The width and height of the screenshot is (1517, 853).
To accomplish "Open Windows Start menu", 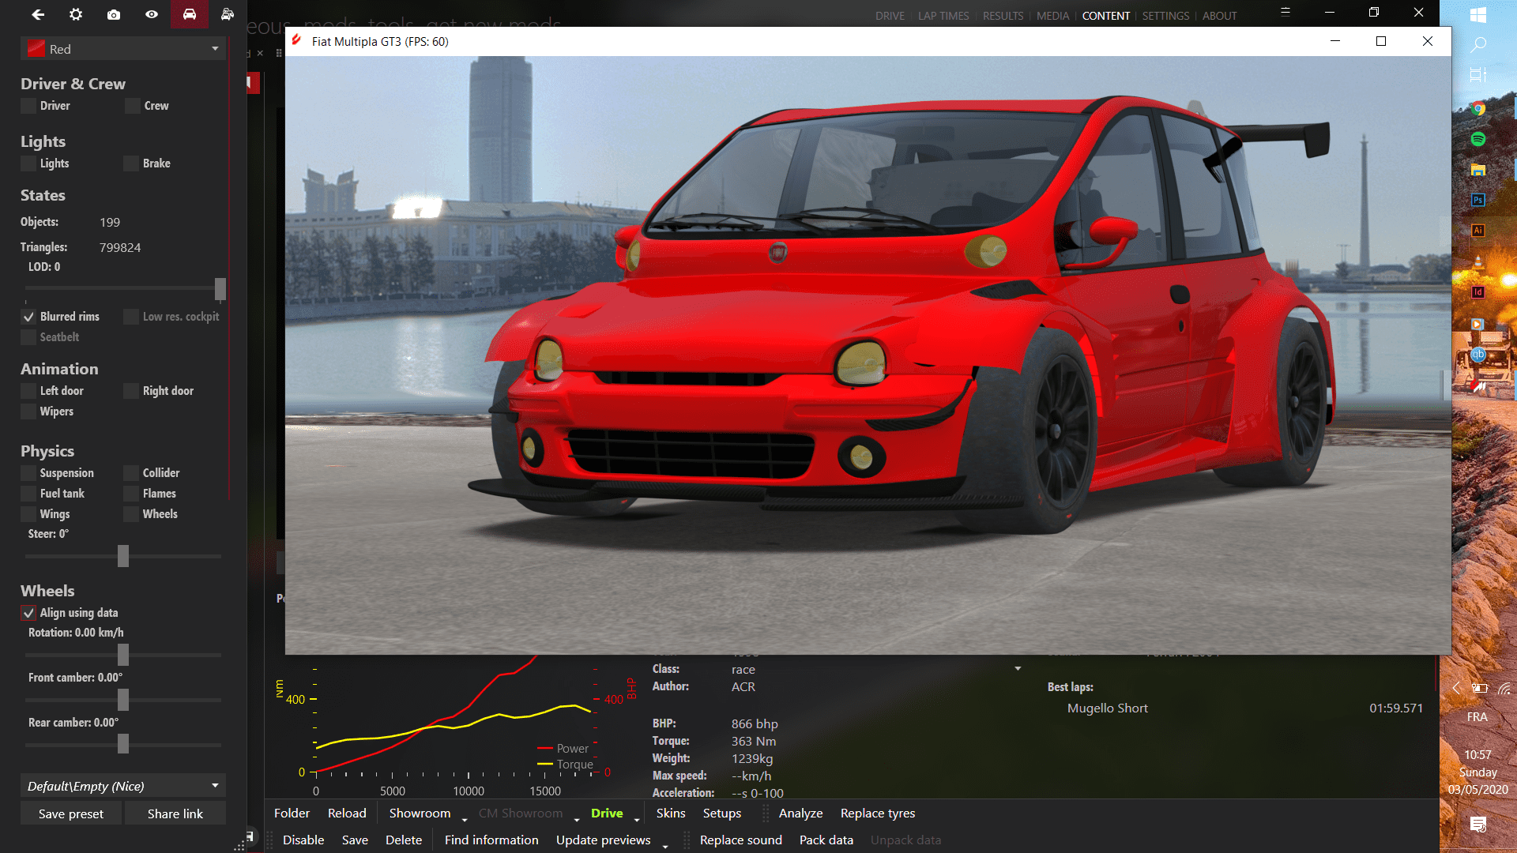I will click(x=1478, y=15).
